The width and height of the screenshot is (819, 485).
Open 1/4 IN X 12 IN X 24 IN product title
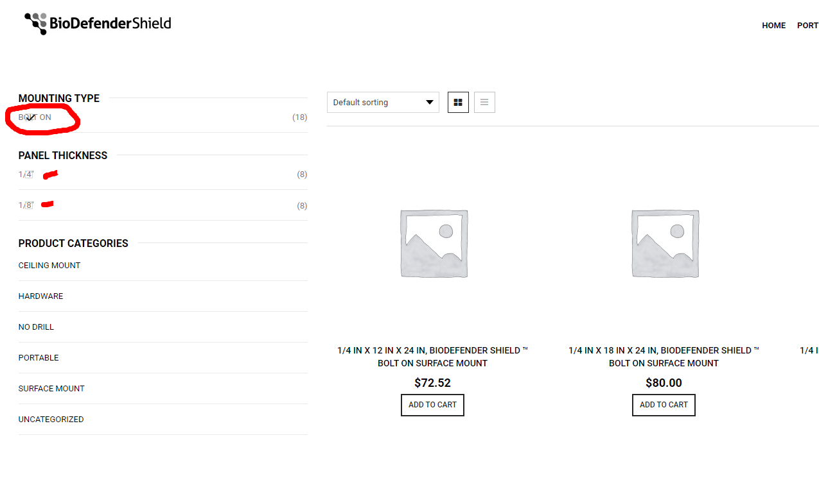(x=432, y=357)
